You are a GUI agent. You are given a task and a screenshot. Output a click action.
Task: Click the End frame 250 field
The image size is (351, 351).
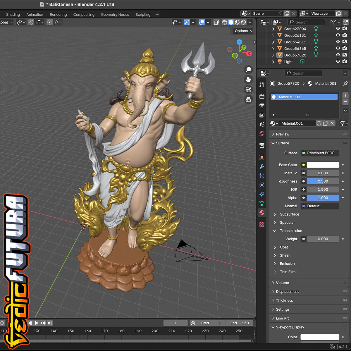click(240, 323)
